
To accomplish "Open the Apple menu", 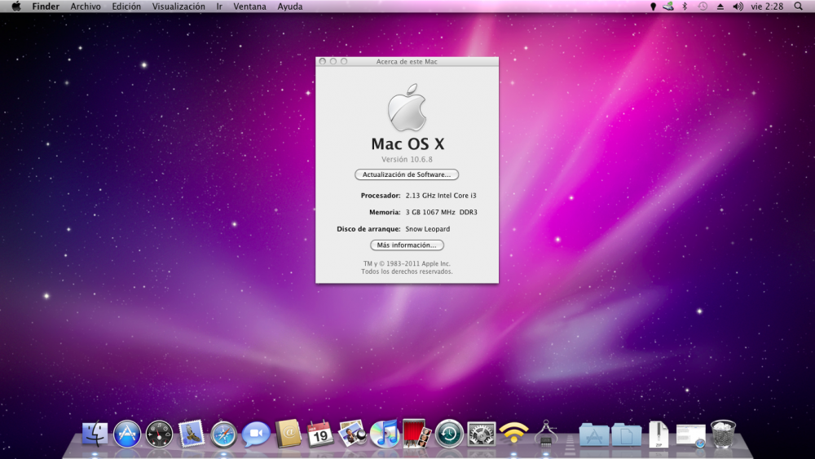I will (16, 7).
